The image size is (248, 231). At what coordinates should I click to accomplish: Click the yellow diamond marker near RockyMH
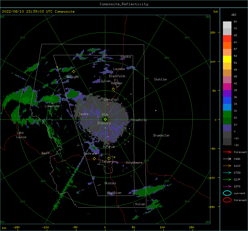pos(74,72)
